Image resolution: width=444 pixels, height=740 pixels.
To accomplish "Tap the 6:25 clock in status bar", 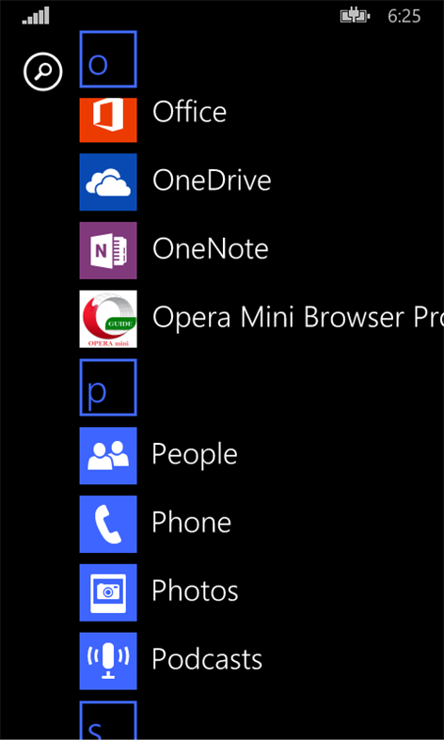I will (404, 17).
